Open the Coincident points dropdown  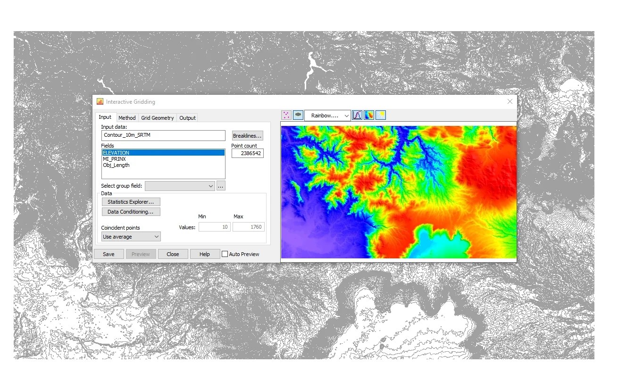156,236
